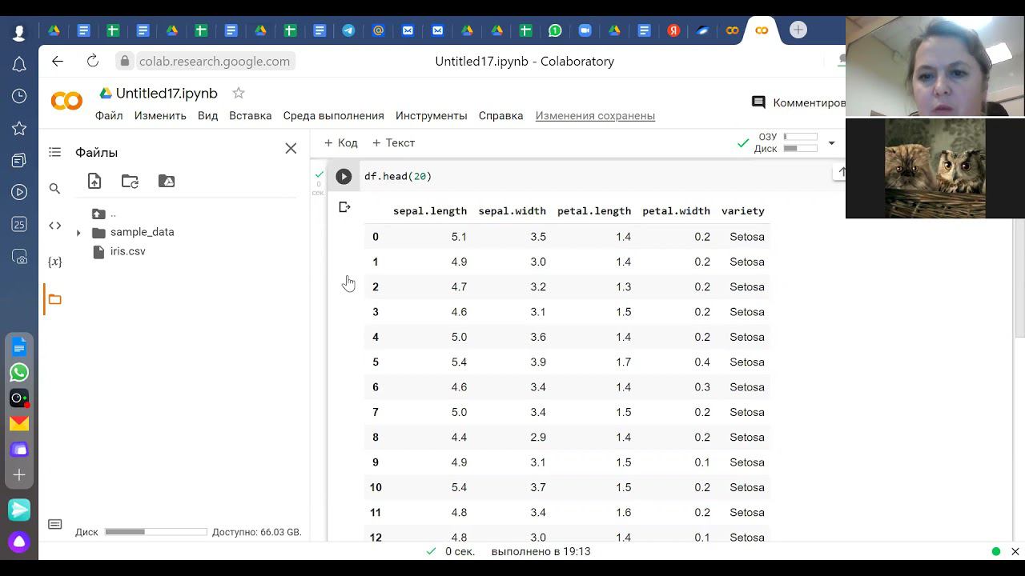1025x576 pixels.
Task: Run the df.head(20) code cell
Action: pos(344,176)
